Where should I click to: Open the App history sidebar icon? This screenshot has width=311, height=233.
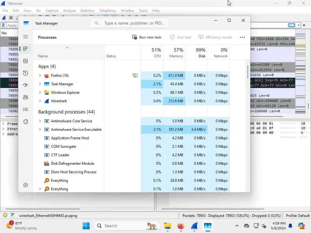[26, 73]
